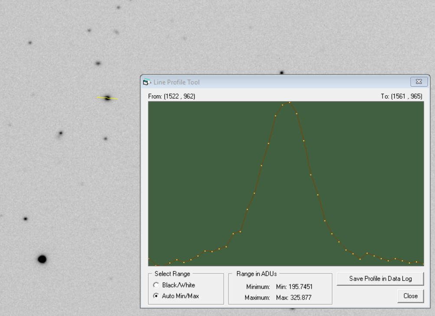Click the Range in ADUs group label
Screen dimensions: 435x316
(x=256, y=274)
